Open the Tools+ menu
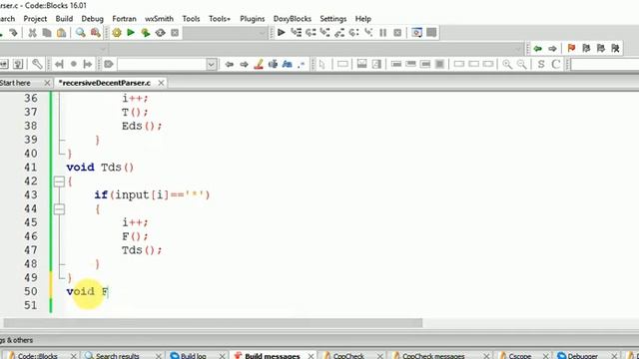Image resolution: width=639 pixels, height=359 pixels. (220, 19)
